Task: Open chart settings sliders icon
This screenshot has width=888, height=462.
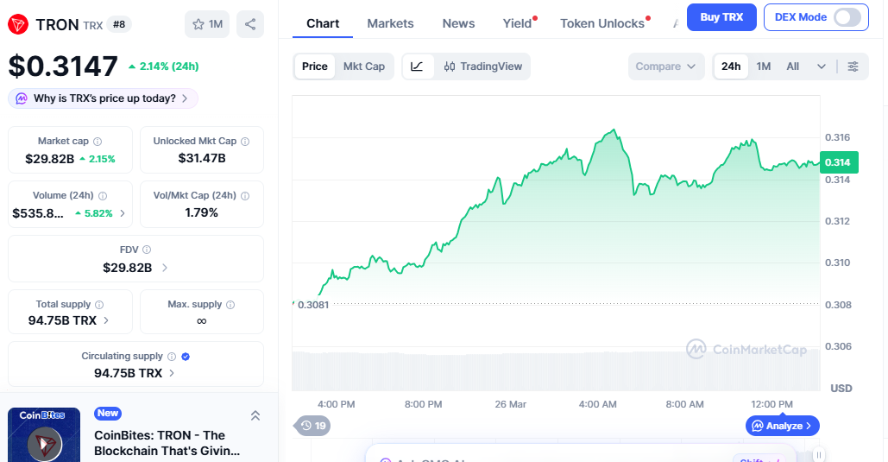Action: (853, 66)
